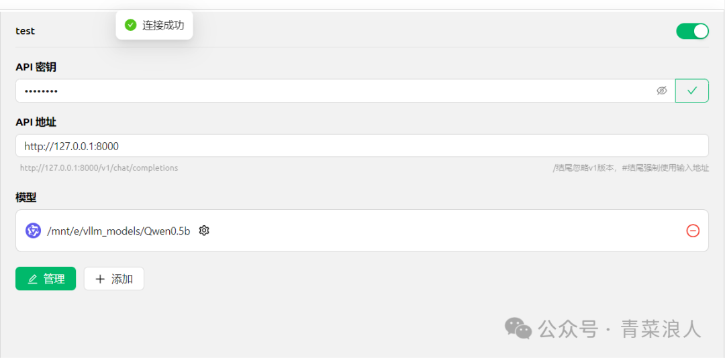Click the 连接成功 notification toast
725x358 pixels.
154,25
